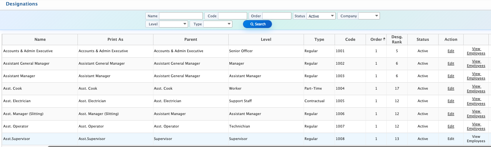
Task: Edit the Accounts & Admin Executive designation
Action: [x=451, y=51]
